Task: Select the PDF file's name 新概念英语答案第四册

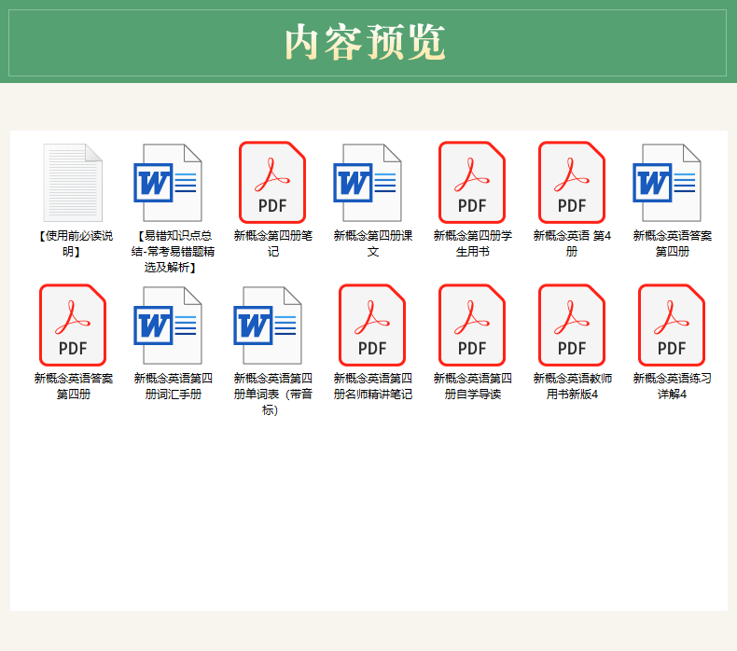Action: (74, 386)
